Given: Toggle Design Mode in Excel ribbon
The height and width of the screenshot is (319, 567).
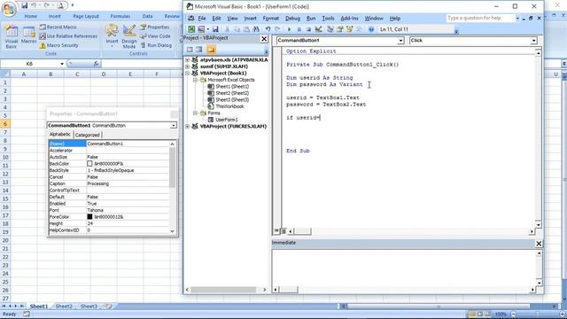Looking at the screenshot, I should point(129,36).
